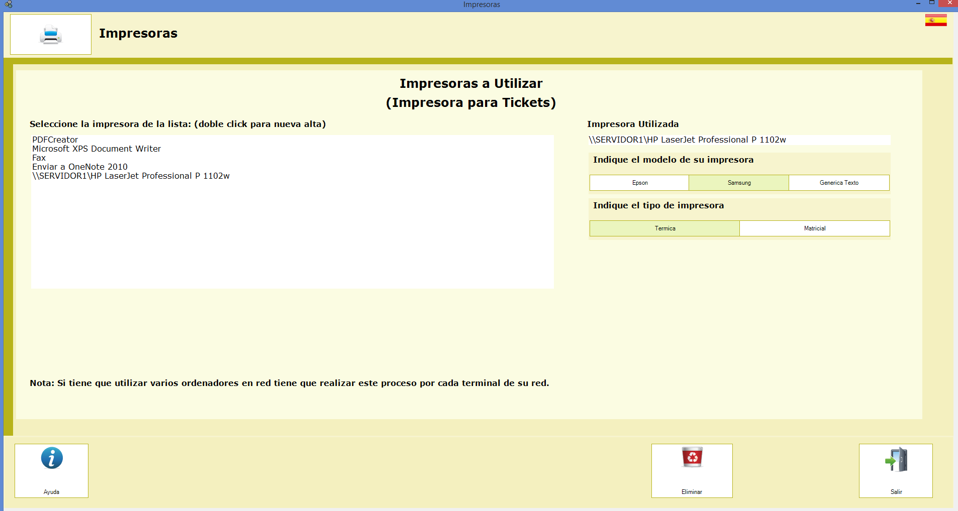
Task: Pick Enviar a OneNote 2010 from the list
Action: [80, 167]
